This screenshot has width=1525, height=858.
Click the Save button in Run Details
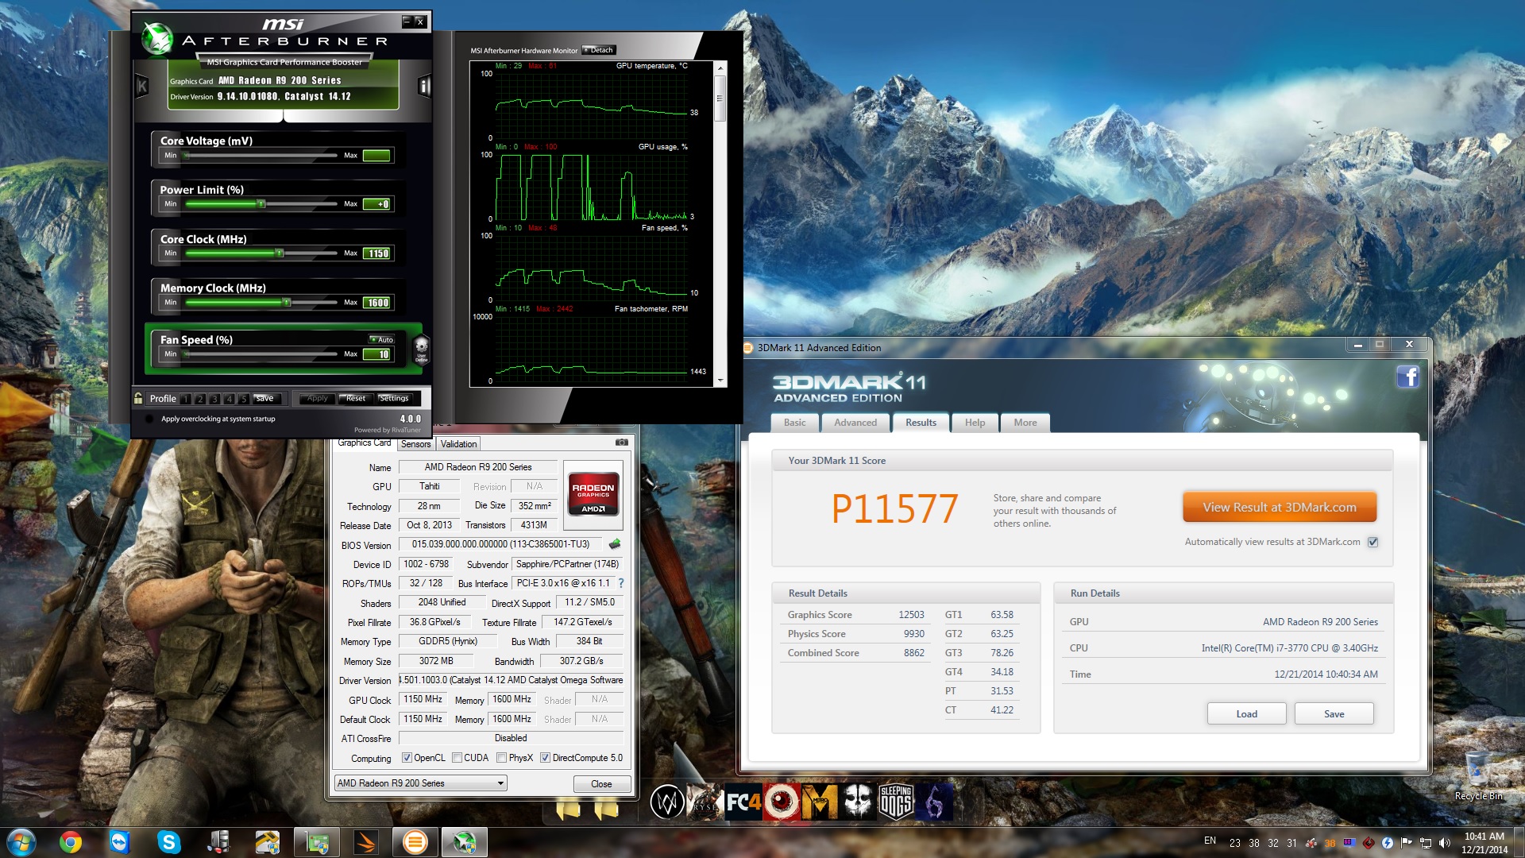pos(1334,713)
